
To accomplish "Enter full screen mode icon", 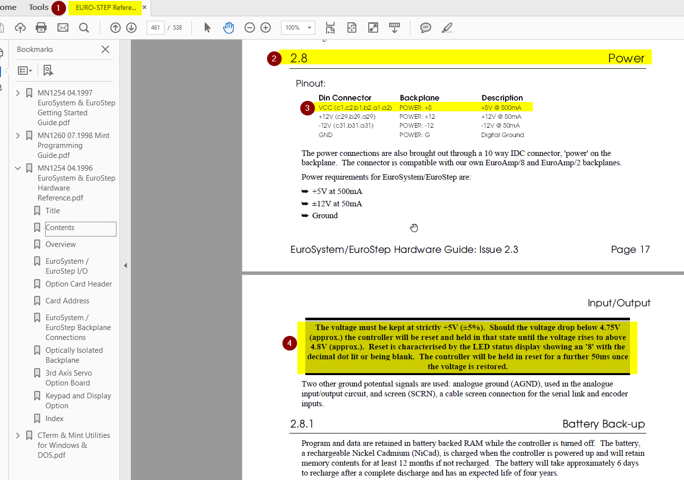I will (373, 28).
